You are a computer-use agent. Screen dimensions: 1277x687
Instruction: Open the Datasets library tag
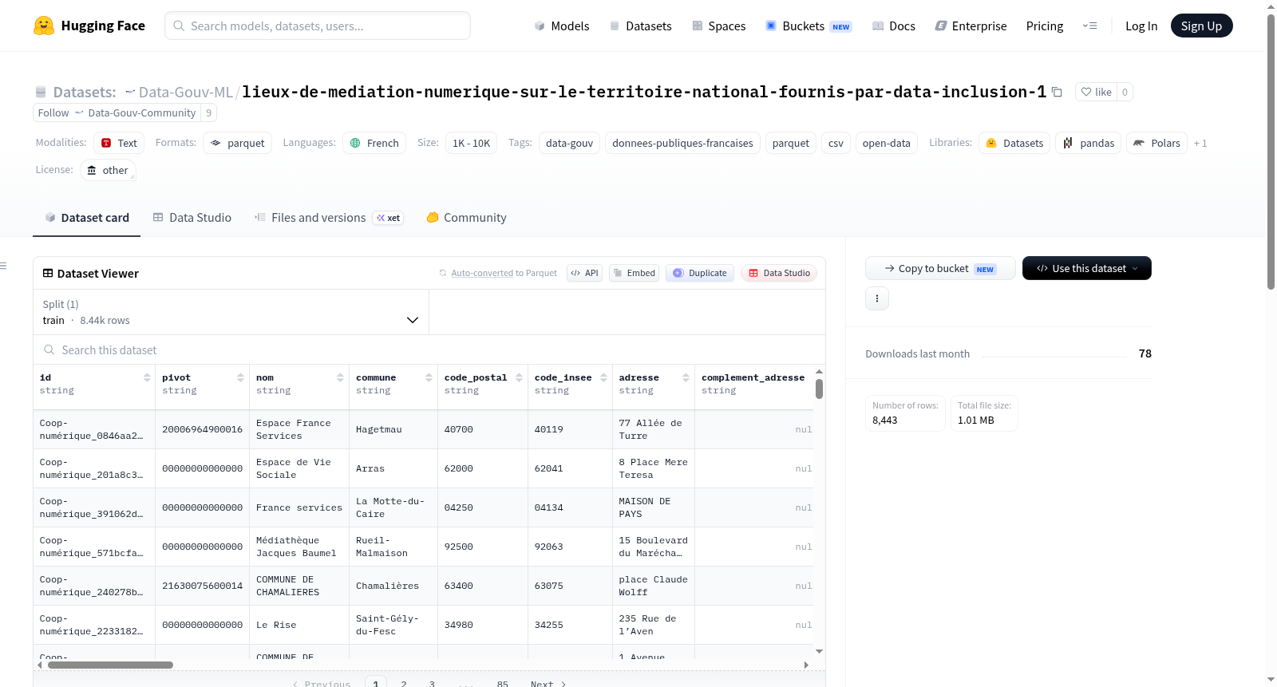(1014, 143)
